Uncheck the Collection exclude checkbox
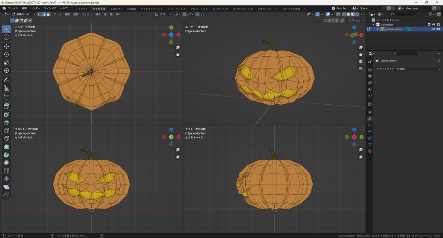This screenshot has width=443, height=238. point(429,25)
